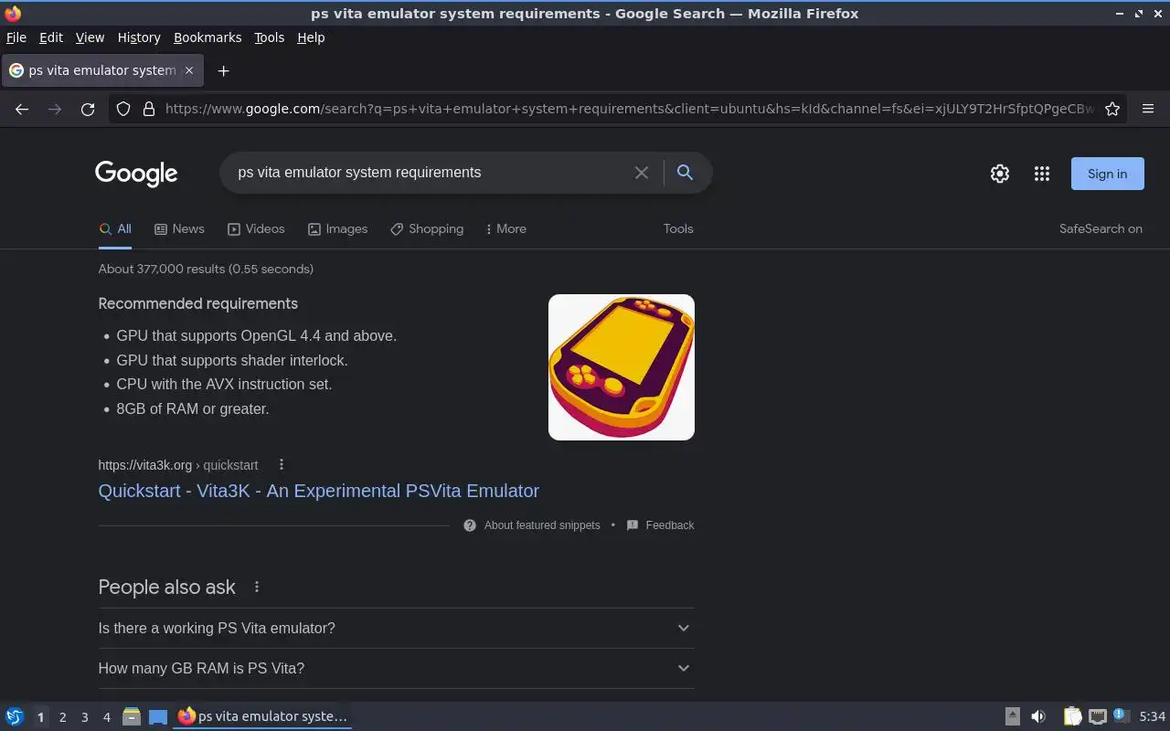The image size is (1170, 731).
Task: Open the taskbar start menu icon
Action: pyautogui.click(x=15, y=716)
